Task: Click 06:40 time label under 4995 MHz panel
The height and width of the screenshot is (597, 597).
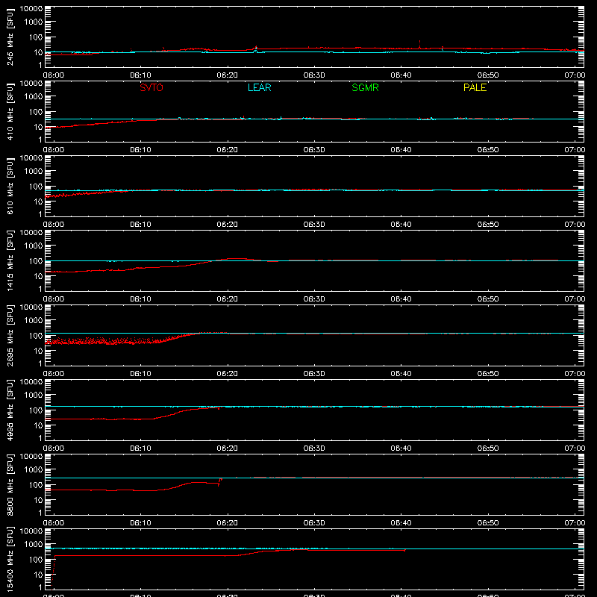Action: [401, 448]
